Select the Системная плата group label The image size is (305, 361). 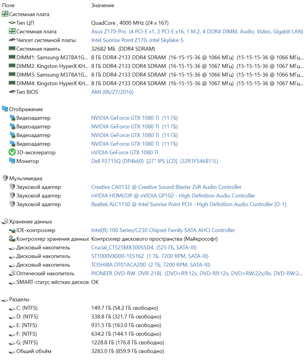pyautogui.click(x=29, y=14)
